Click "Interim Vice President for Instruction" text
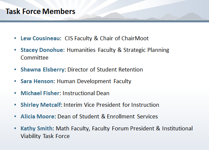The width and height of the screenshot is (209, 150). 111,105
